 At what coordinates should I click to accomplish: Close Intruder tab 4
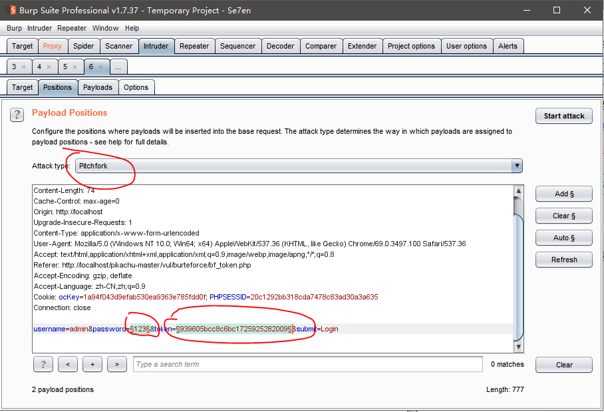[49, 67]
